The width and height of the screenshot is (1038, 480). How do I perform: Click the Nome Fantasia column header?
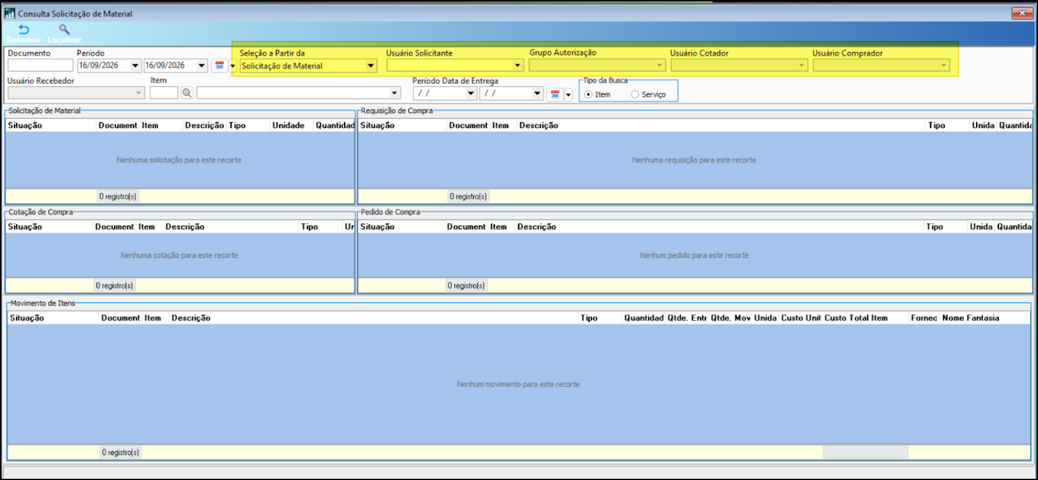click(985, 318)
